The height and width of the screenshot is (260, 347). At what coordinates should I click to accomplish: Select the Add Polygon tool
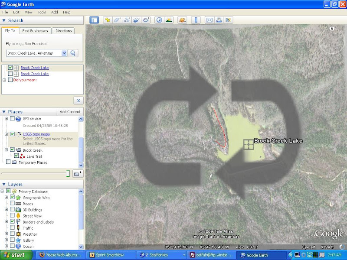tap(117, 20)
